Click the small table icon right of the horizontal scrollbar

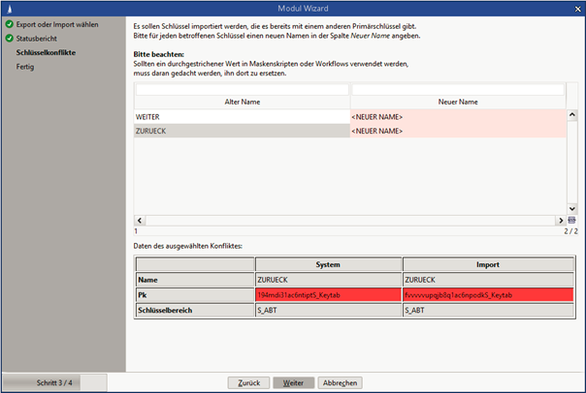pyautogui.click(x=572, y=221)
